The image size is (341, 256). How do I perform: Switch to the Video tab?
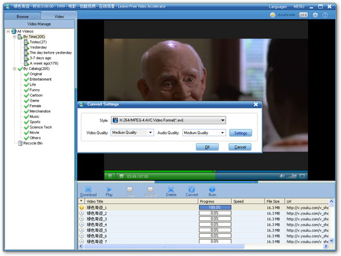[59, 16]
